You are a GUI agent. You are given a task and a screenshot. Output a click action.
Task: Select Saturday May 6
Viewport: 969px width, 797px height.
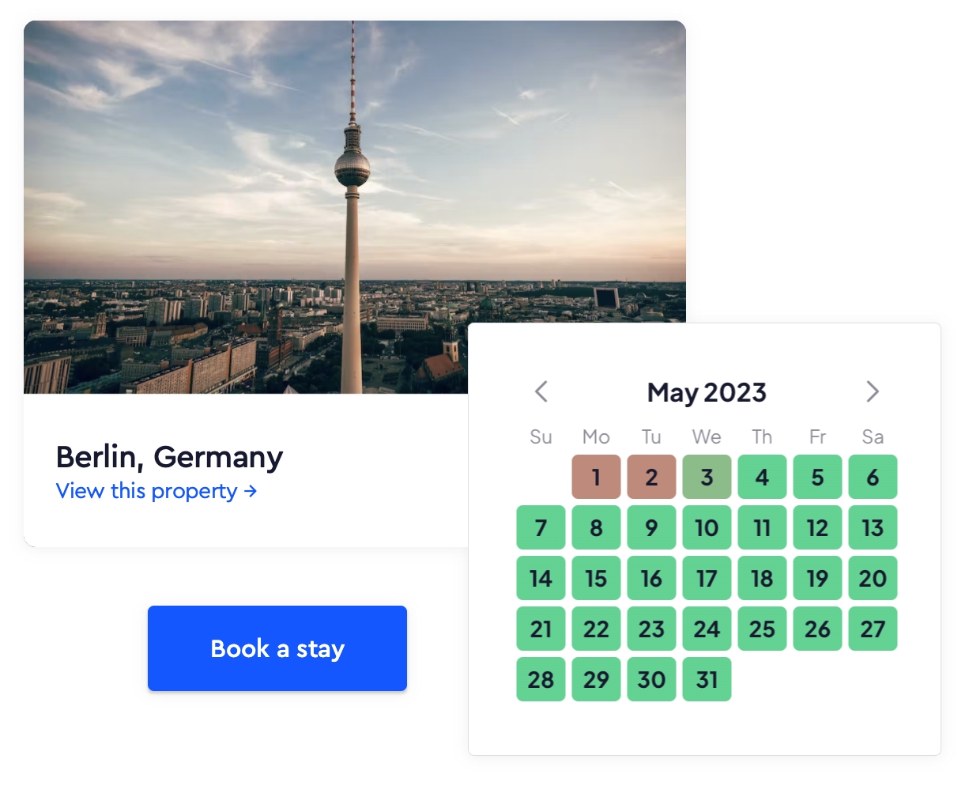[x=873, y=477]
